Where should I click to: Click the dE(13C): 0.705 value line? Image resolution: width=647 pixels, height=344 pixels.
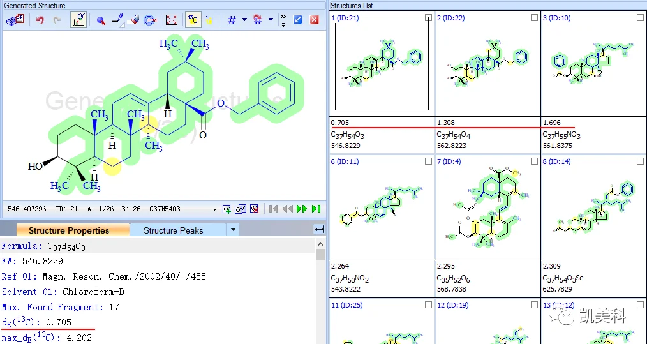(36, 322)
